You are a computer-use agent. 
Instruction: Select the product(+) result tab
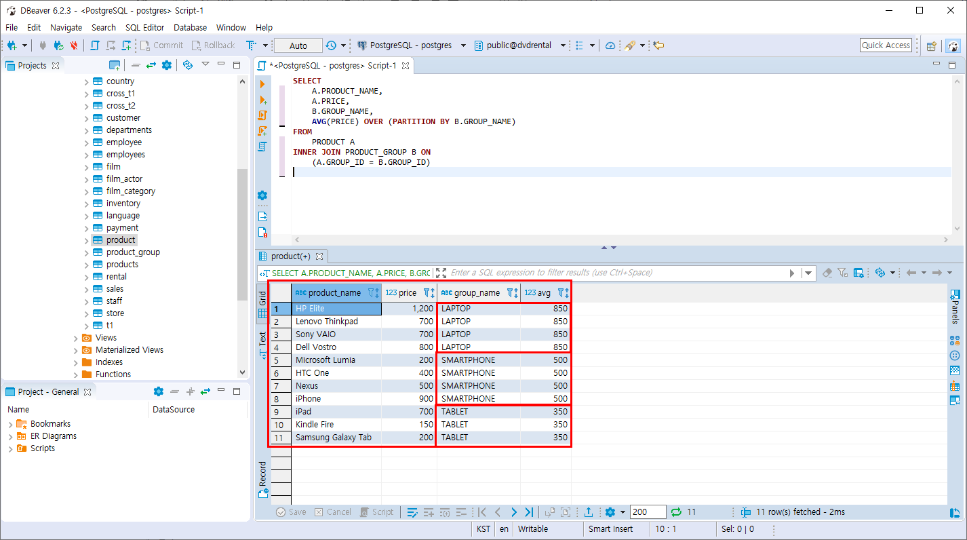click(x=292, y=256)
